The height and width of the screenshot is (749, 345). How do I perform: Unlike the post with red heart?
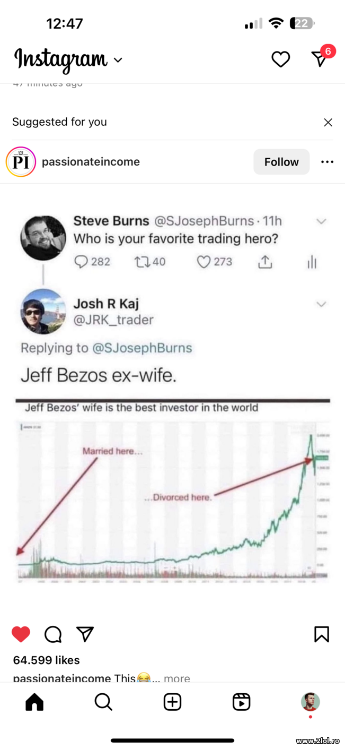(21, 634)
